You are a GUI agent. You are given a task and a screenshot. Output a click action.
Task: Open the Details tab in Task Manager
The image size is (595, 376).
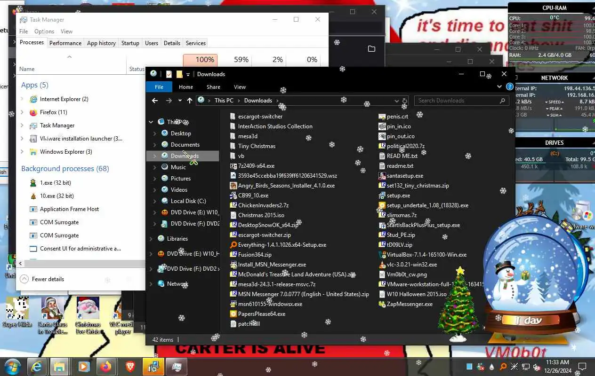172,43
